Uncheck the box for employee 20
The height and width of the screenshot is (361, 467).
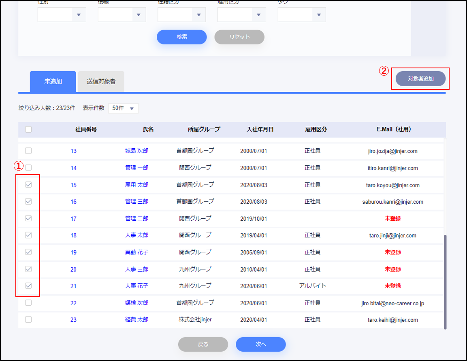28,269
